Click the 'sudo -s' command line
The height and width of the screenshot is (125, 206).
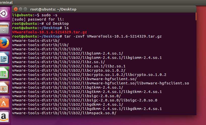click(x=35, y=15)
